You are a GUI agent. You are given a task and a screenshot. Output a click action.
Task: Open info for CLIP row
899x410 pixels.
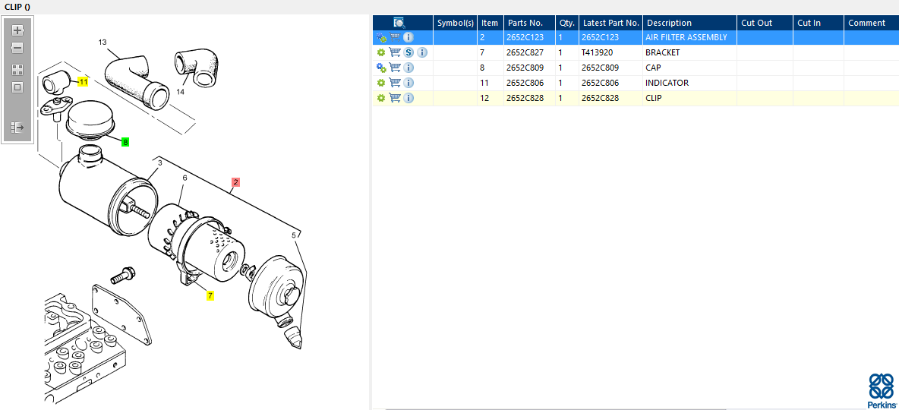click(x=408, y=98)
